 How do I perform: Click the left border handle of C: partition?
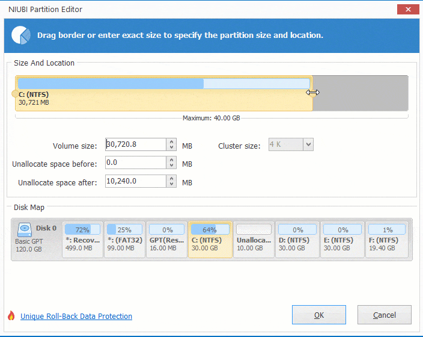[x=15, y=94]
